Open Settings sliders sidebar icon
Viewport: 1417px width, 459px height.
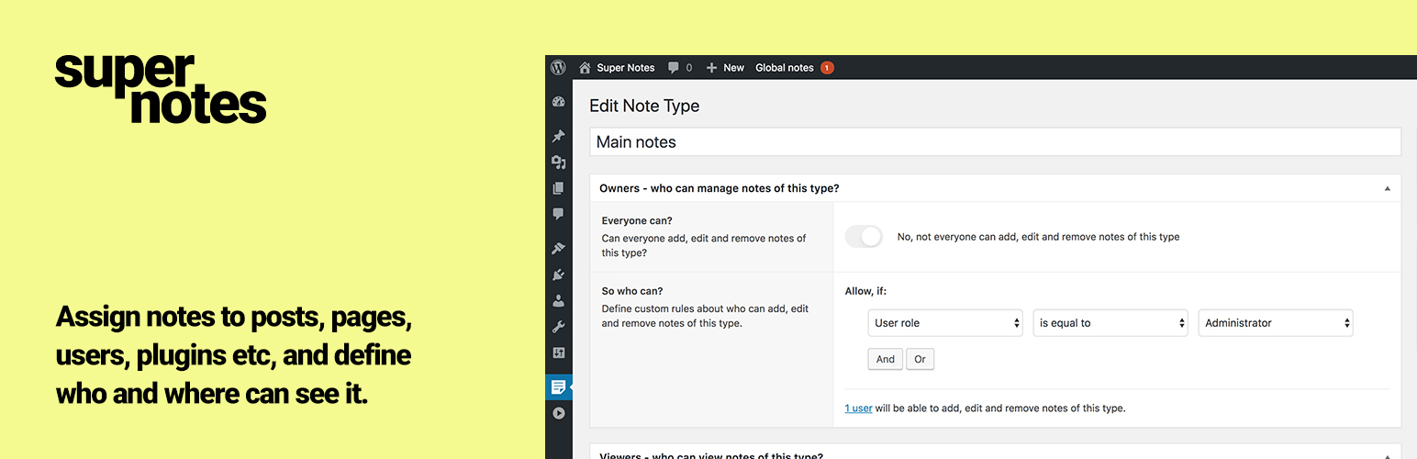pyautogui.click(x=558, y=353)
